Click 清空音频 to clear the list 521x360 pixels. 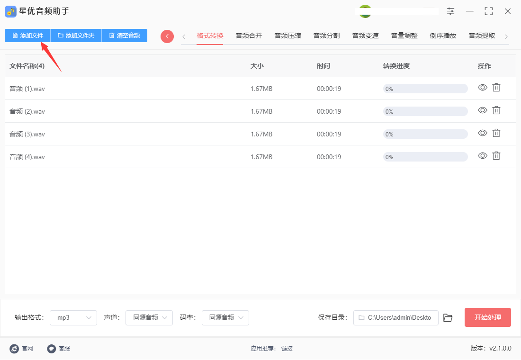tap(124, 35)
